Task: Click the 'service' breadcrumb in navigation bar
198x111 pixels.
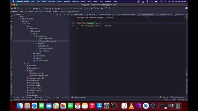Action: click(x=64, y=11)
